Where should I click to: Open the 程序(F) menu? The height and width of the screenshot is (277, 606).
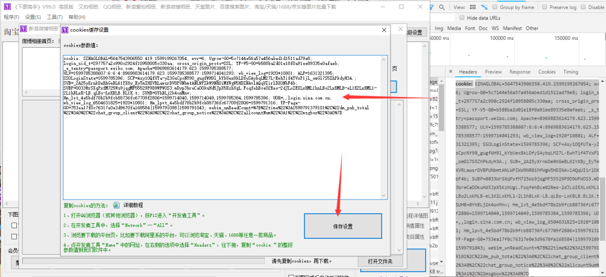click(x=12, y=17)
